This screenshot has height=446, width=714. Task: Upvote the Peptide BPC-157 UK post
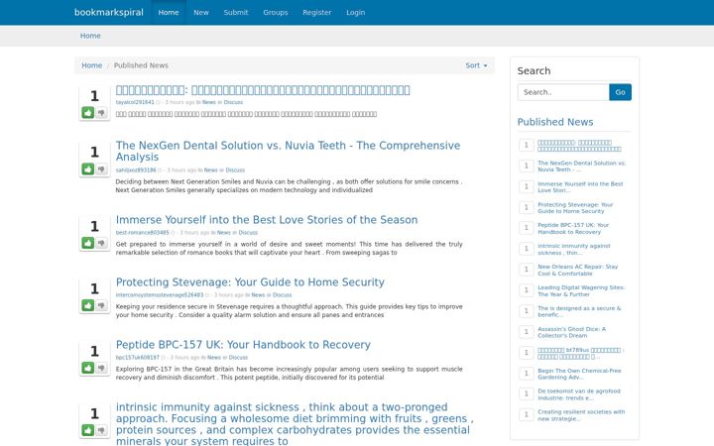88,368
